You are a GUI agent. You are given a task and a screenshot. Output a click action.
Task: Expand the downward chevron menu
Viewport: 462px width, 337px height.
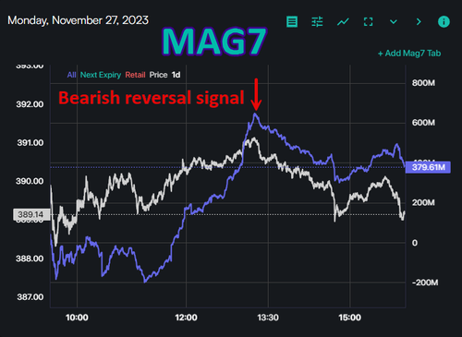point(394,22)
